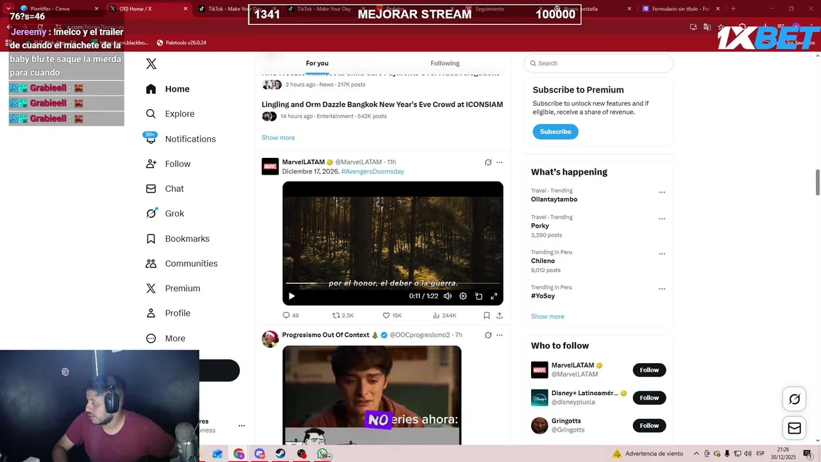Follow MarvelLATAM in Who to follow

pyautogui.click(x=649, y=370)
